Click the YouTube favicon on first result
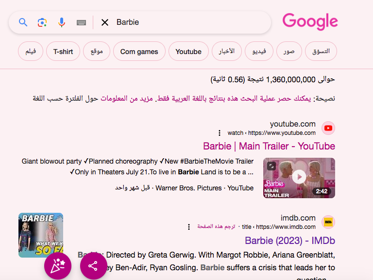The image size is (373, 280). (x=328, y=128)
